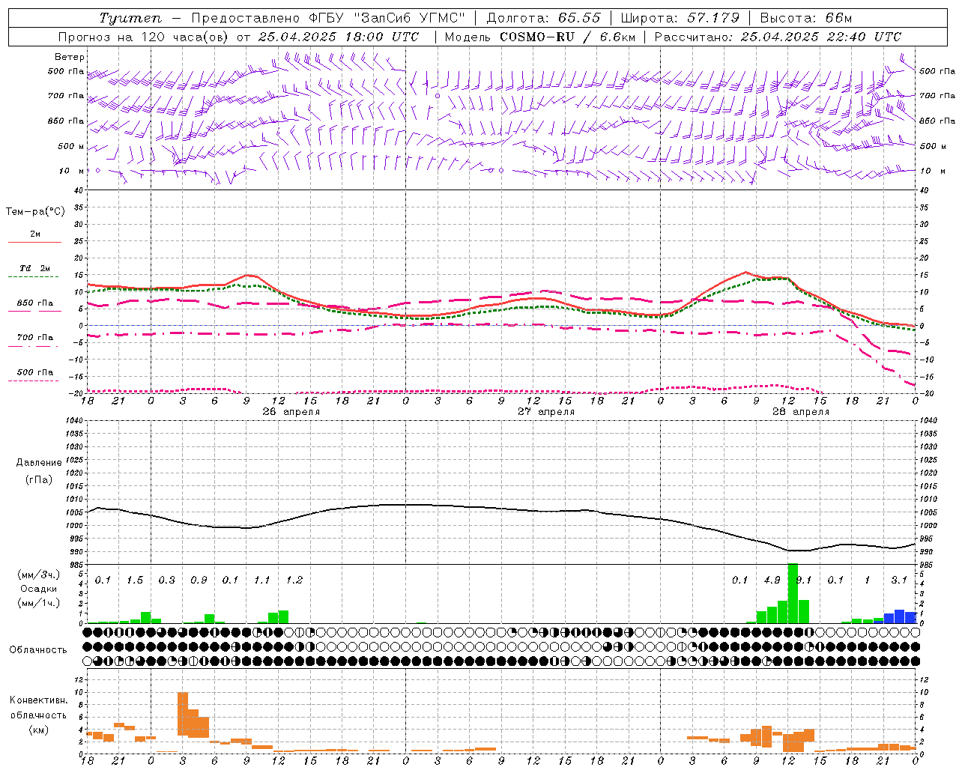Screen dimensions: 959x767
Task: Click the '27 апреля' date label
Action: [x=546, y=412]
